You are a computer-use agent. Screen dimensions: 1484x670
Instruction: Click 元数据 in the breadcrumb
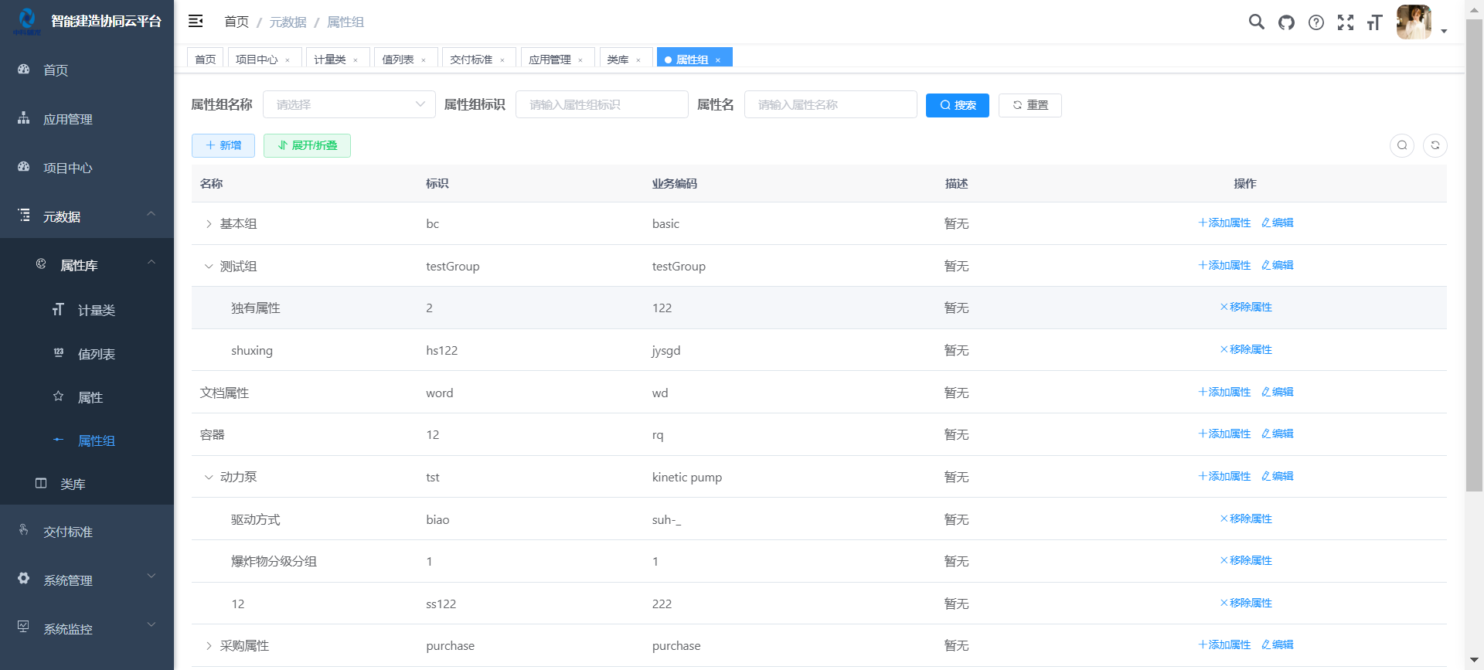[288, 22]
